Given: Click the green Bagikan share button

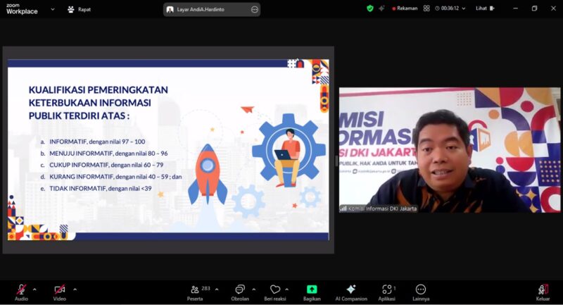Looking at the screenshot, I should coord(312,290).
